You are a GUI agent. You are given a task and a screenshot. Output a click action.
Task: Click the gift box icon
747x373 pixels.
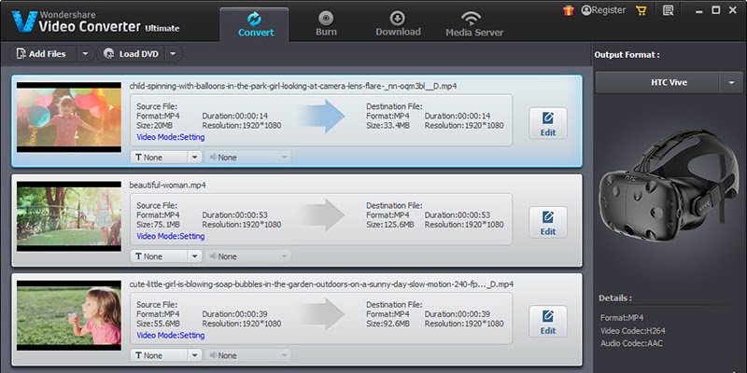[x=569, y=10]
